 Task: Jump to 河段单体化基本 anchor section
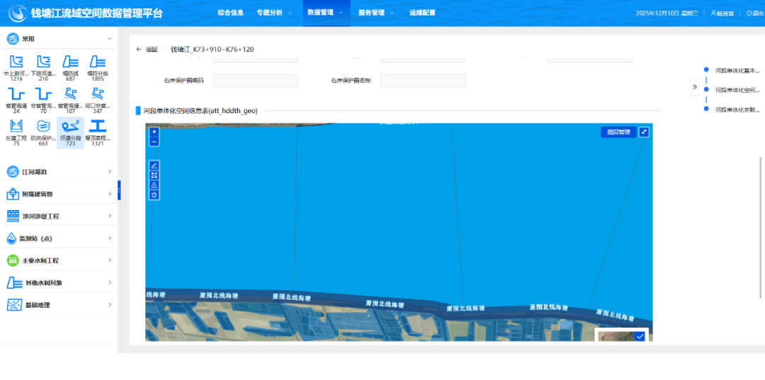[x=737, y=71]
